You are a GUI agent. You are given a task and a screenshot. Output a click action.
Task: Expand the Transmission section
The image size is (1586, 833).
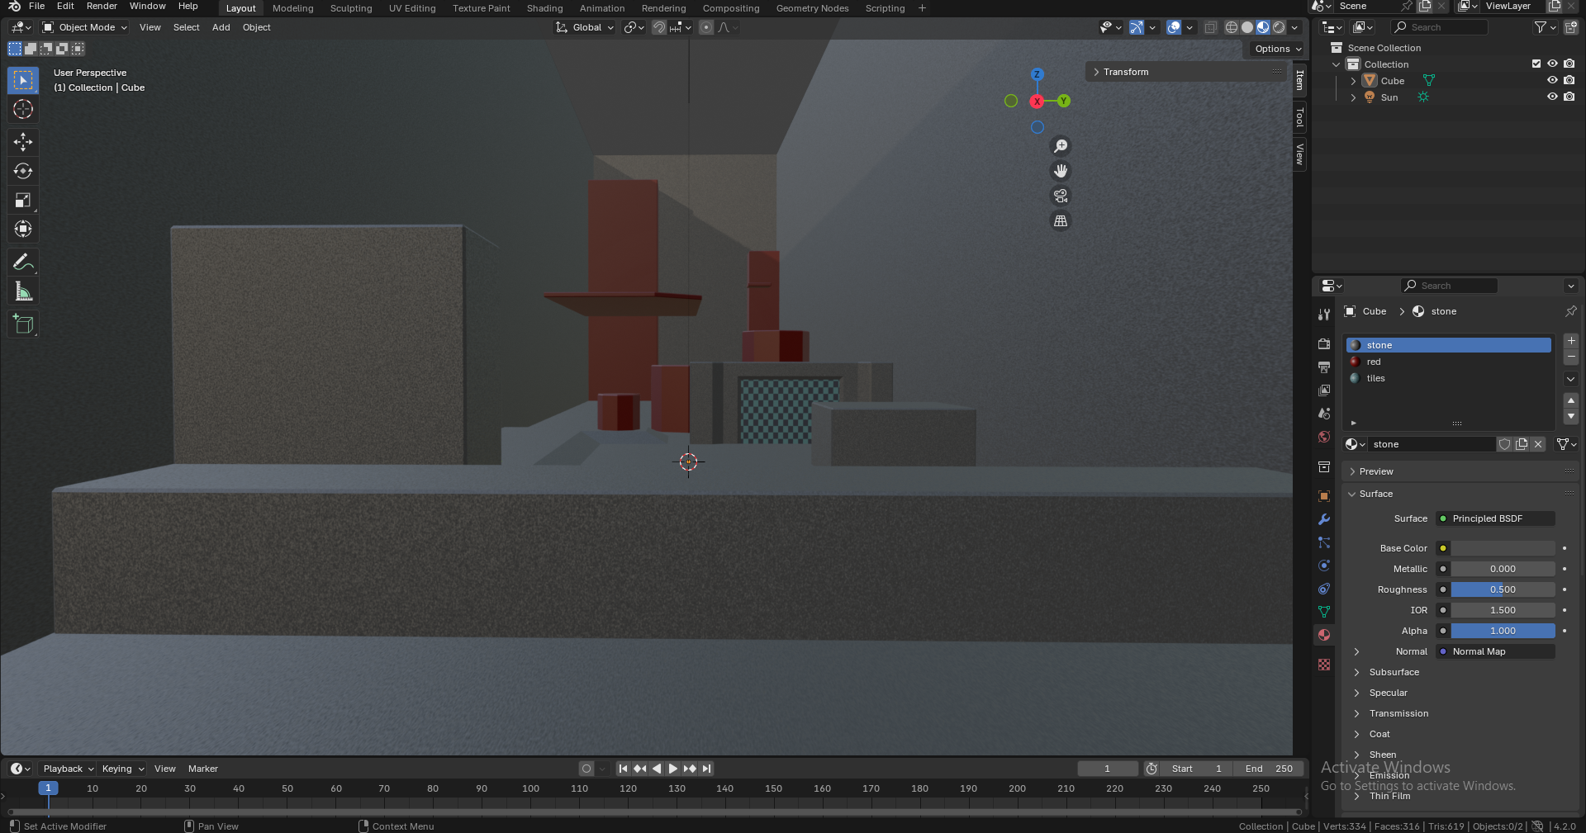point(1398,713)
